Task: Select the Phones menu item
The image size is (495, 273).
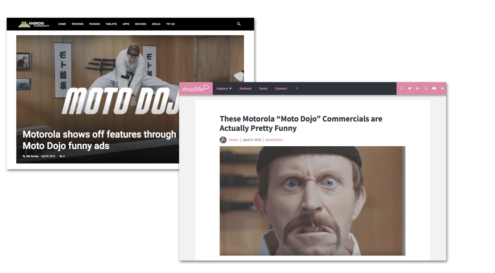Action: coord(94,24)
